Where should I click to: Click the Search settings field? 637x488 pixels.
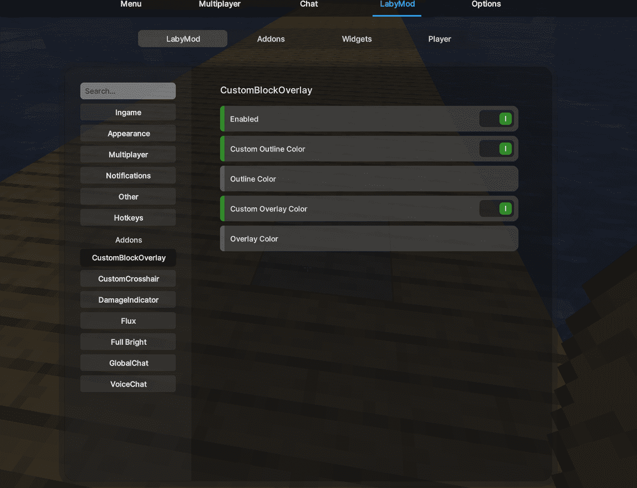128,91
